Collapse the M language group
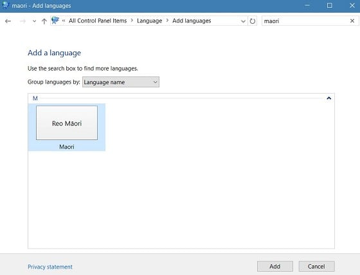This screenshot has height=275, width=360. tap(328, 98)
